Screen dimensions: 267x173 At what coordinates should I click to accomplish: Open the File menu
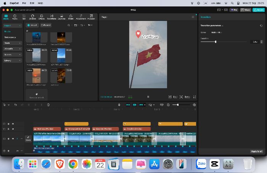click(24, 3)
